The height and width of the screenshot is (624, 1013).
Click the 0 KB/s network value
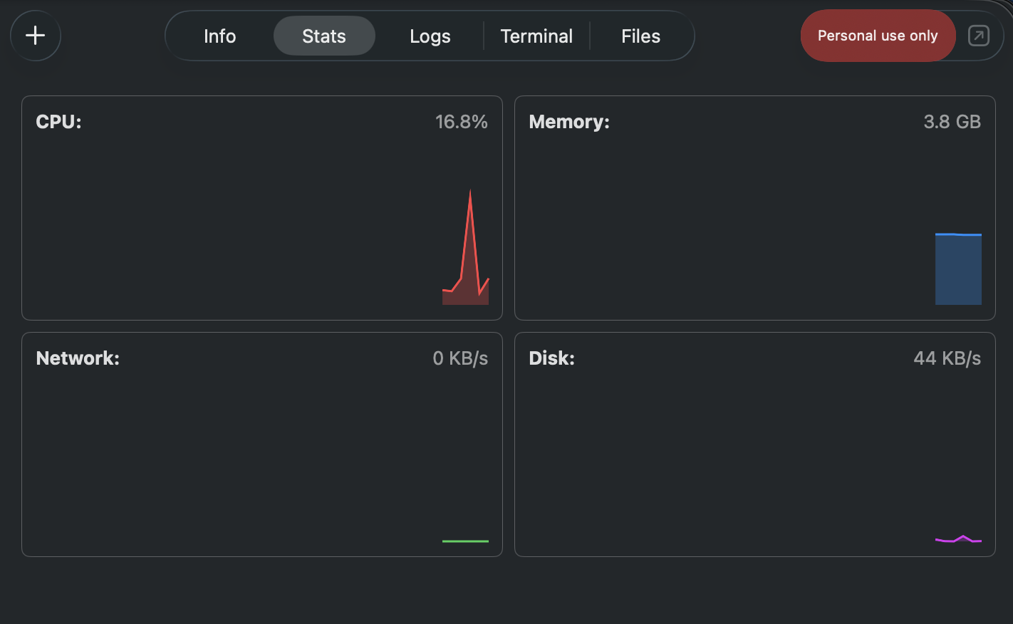click(460, 358)
